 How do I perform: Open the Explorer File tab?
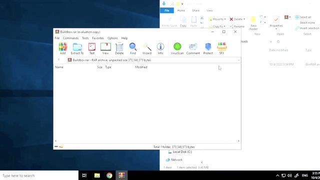[166, 10]
